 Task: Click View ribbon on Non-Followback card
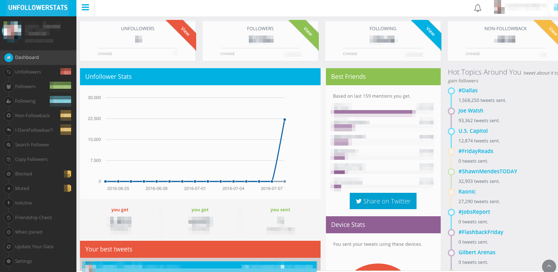pos(552,31)
